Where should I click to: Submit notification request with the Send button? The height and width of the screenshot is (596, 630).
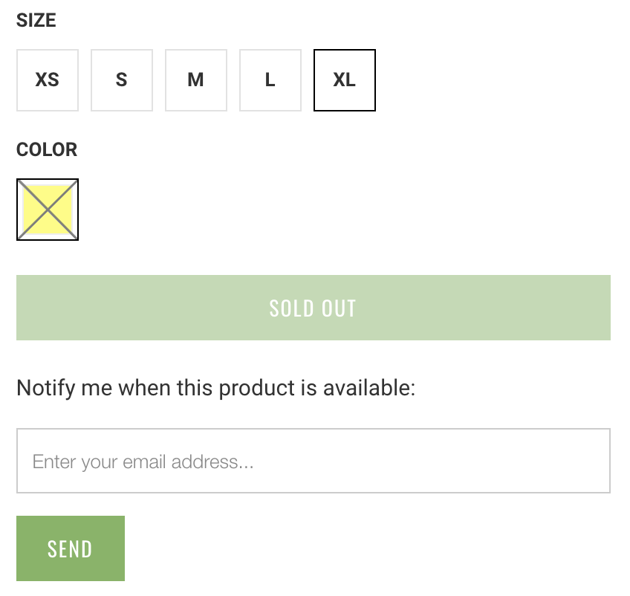(x=71, y=548)
